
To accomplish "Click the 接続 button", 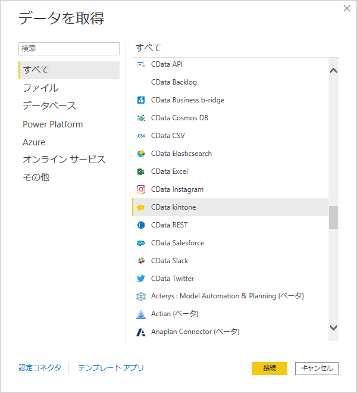I will click(270, 368).
